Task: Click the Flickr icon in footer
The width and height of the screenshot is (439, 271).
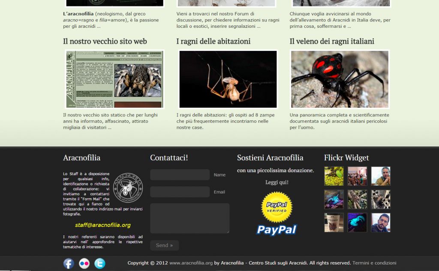Action: pos(84,263)
